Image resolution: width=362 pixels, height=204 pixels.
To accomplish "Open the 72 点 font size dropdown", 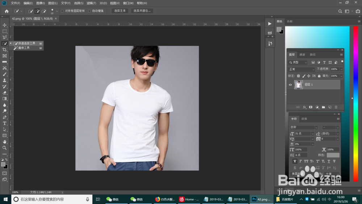I will tap(312, 134).
